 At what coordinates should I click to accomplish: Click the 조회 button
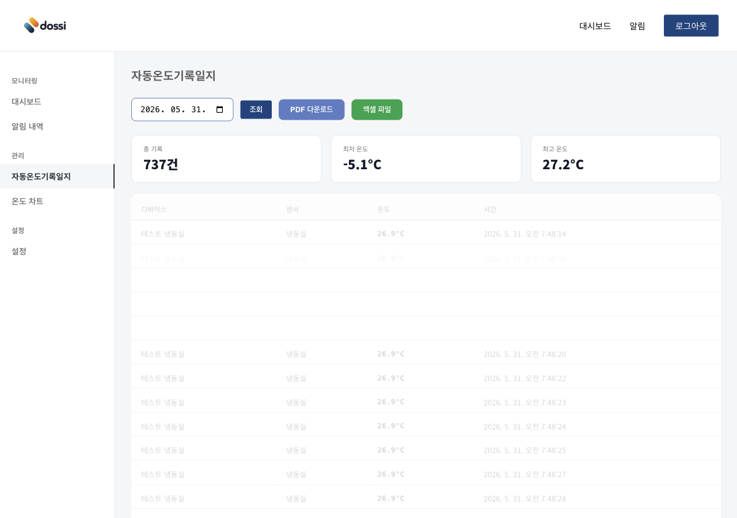256,109
